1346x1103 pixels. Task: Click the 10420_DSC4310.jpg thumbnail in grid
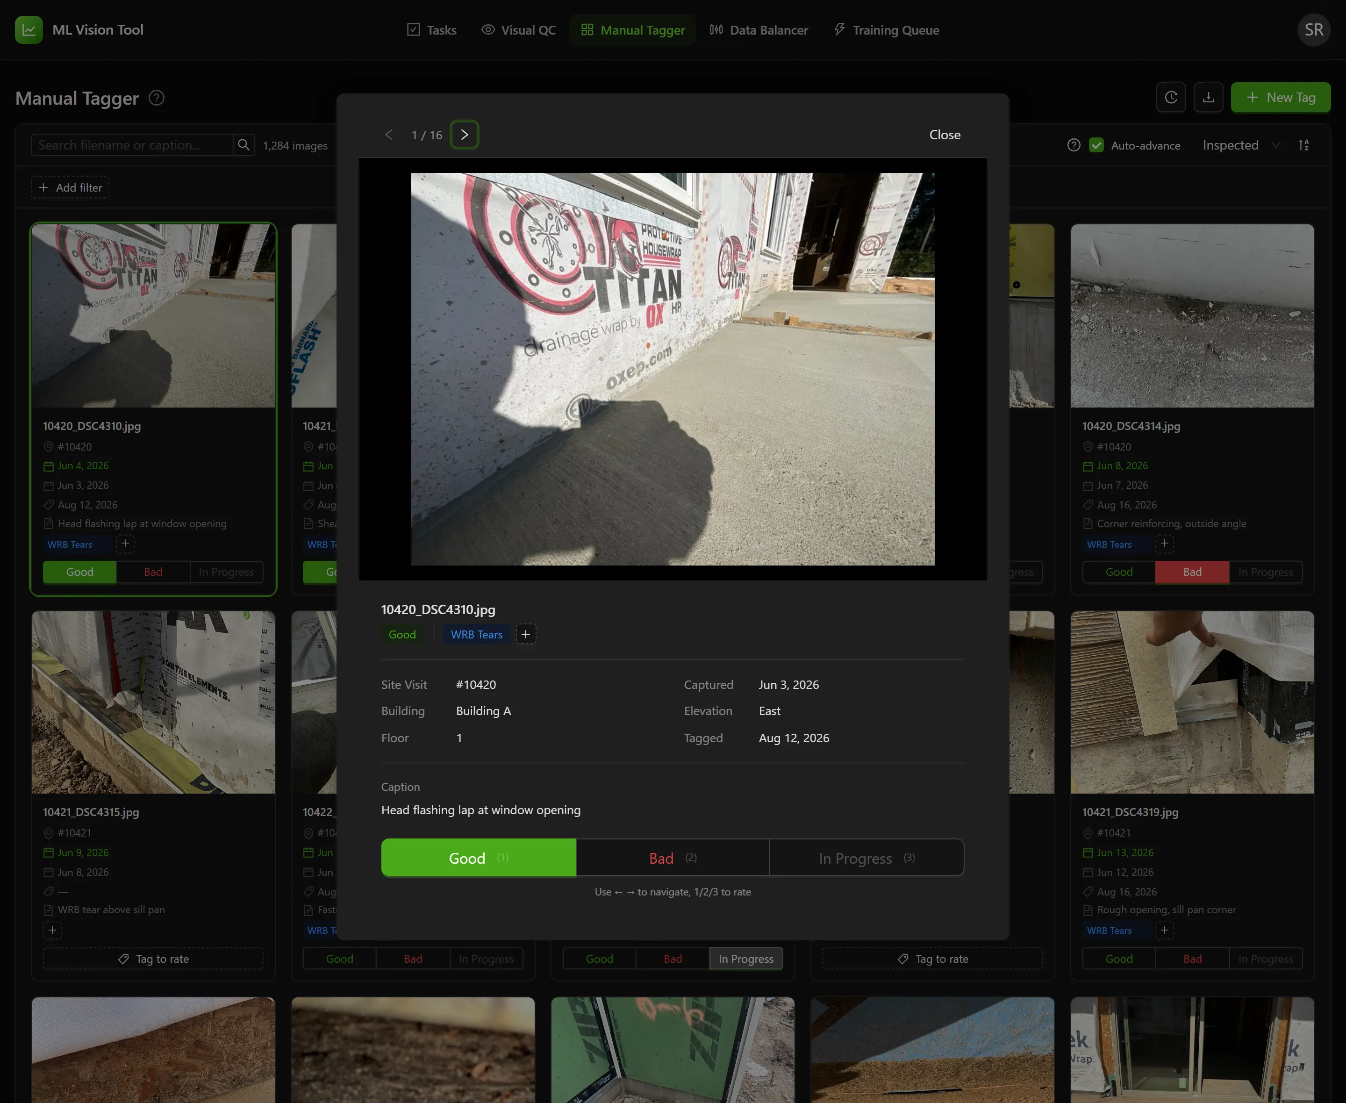(x=153, y=316)
